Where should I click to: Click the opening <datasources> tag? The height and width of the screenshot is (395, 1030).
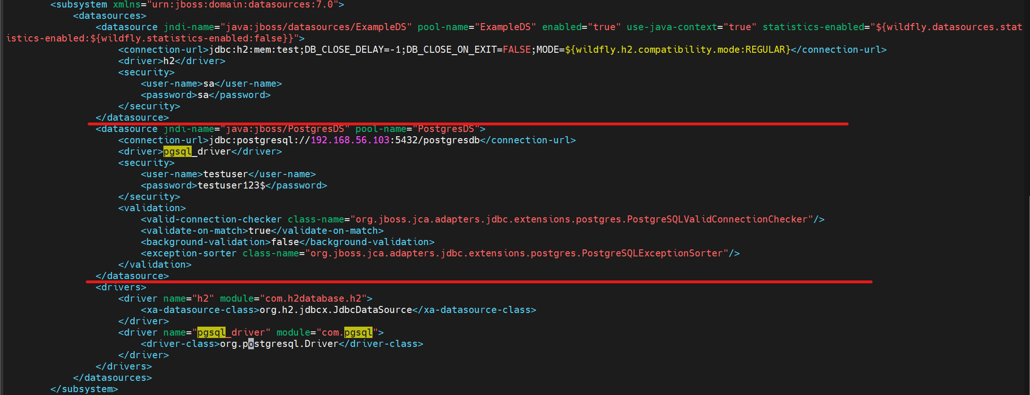point(110,16)
